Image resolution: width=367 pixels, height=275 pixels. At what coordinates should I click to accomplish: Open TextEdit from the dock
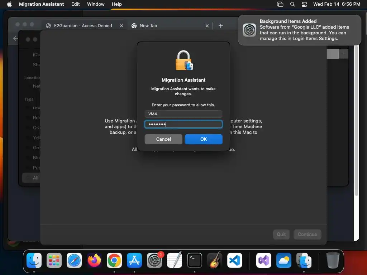click(175, 260)
